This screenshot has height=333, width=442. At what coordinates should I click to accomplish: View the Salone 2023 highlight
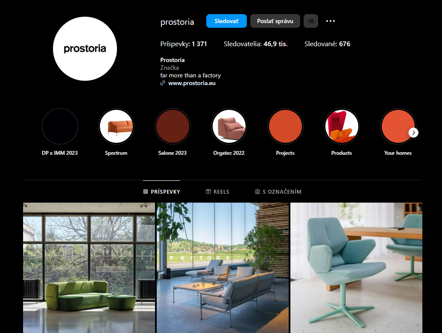(x=173, y=126)
